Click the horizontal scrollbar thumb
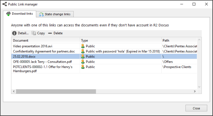 [x=56, y=91]
